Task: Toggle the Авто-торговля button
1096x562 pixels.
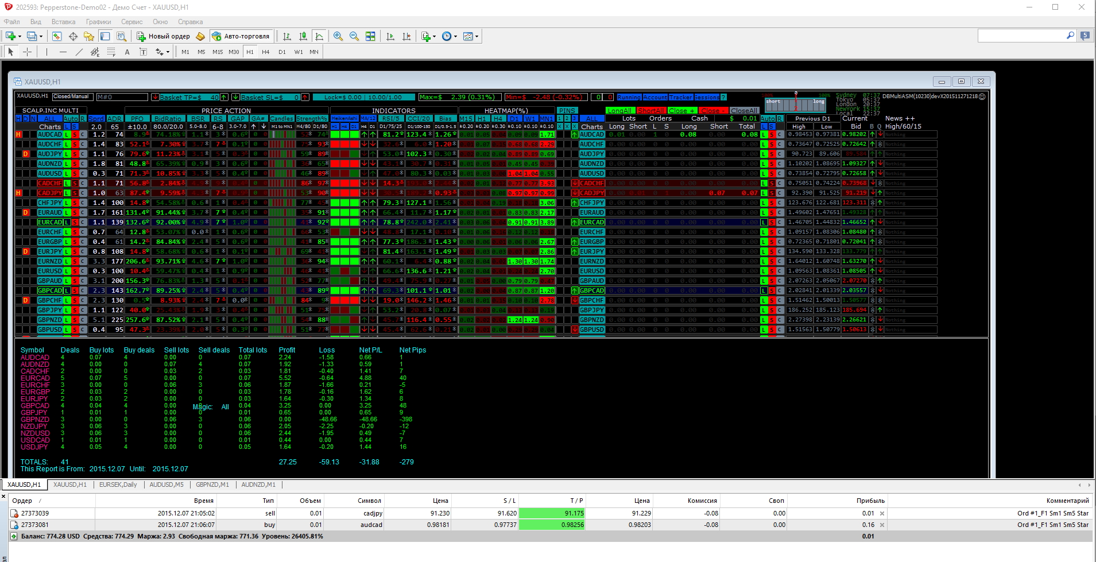Action: tap(241, 36)
